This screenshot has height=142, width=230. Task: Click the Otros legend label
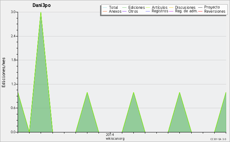pos(133,11)
